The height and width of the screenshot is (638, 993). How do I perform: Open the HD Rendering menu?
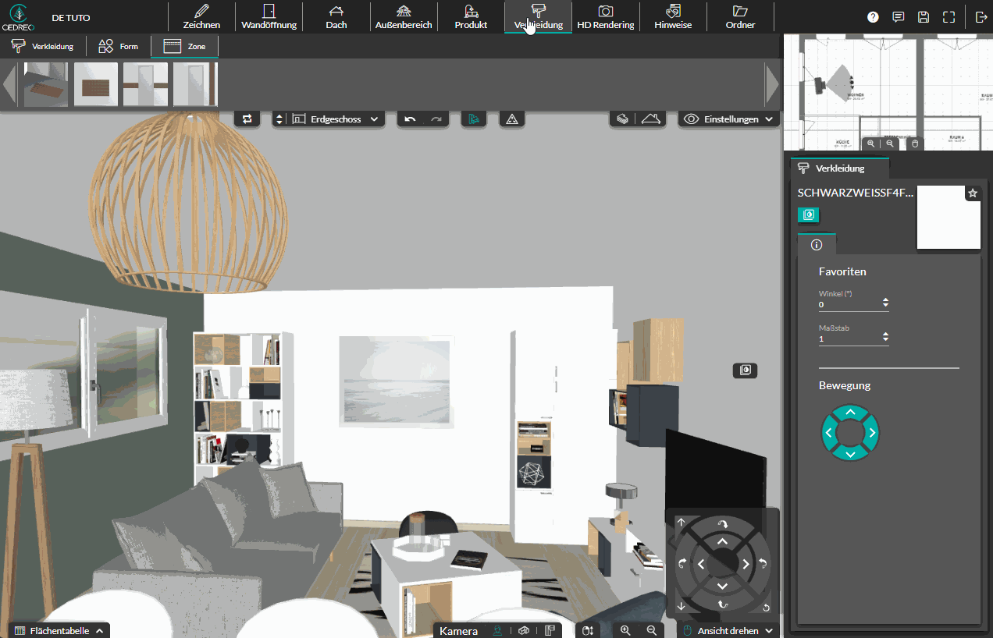click(605, 16)
